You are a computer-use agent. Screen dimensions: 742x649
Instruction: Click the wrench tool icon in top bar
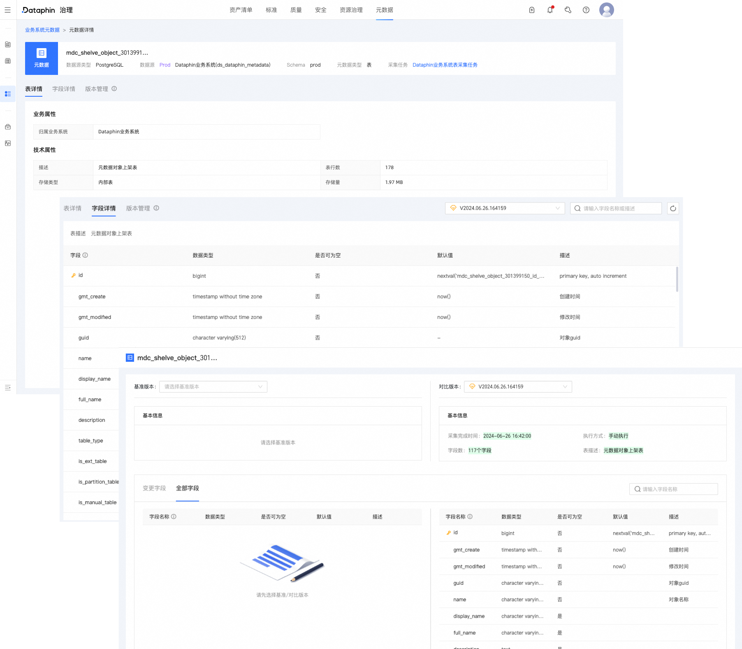pos(568,10)
